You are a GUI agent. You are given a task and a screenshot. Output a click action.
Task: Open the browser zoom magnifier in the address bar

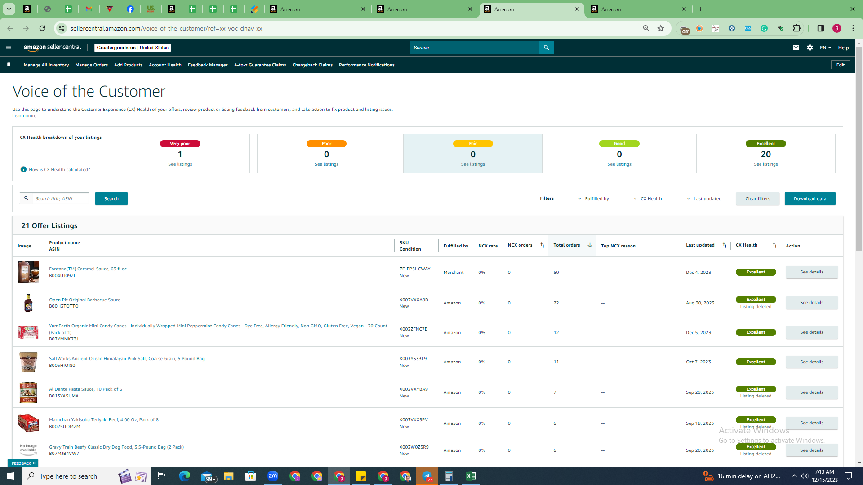(x=646, y=28)
